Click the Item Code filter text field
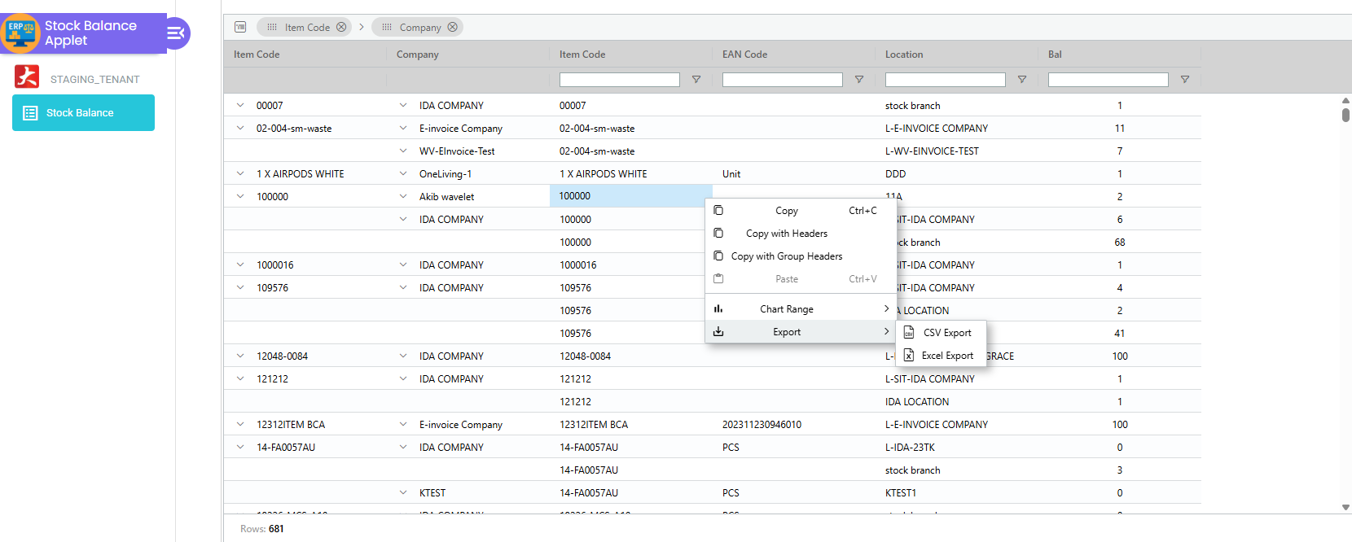The width and height of the screenshot is (1352, 542). (619, 80)
